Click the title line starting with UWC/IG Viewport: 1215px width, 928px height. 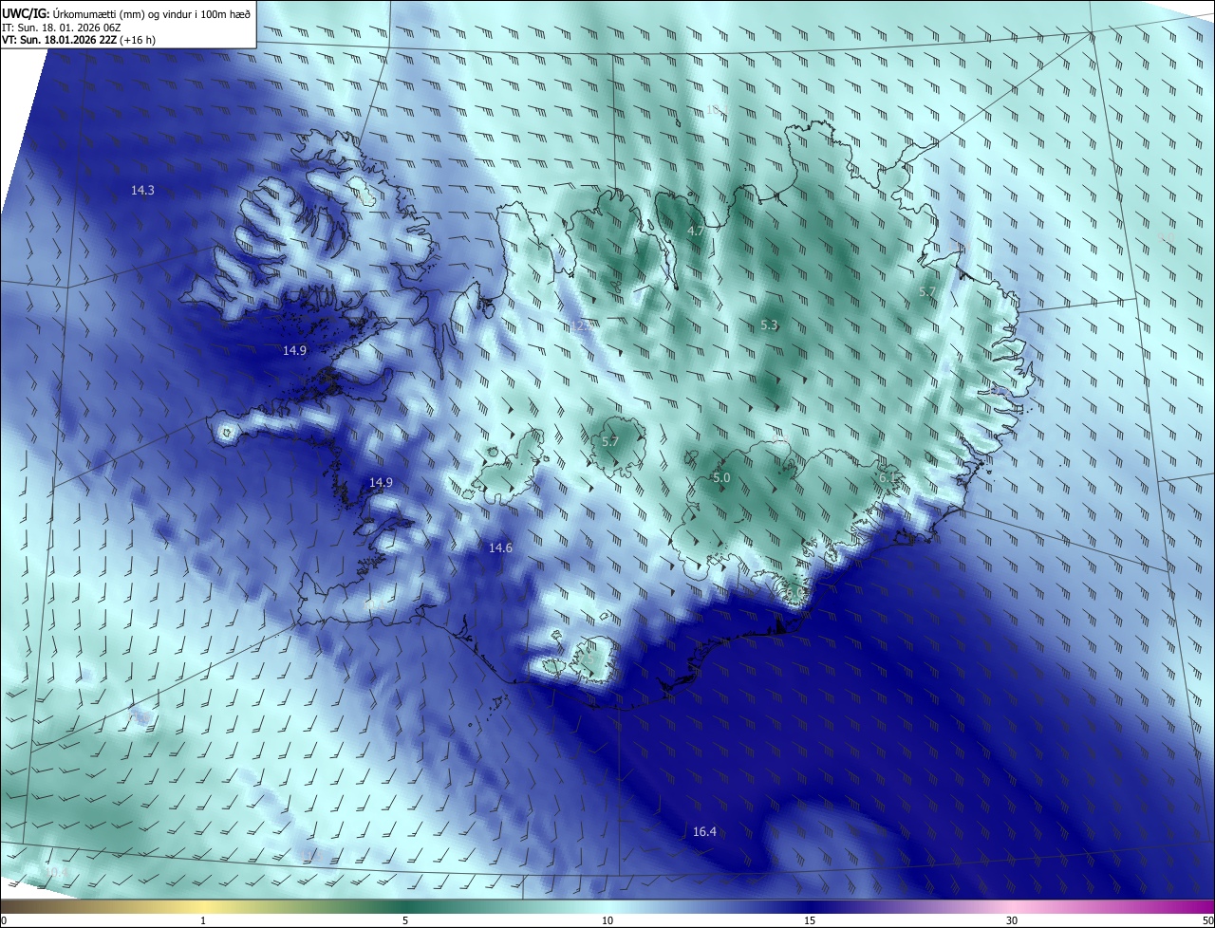point(126,12)
